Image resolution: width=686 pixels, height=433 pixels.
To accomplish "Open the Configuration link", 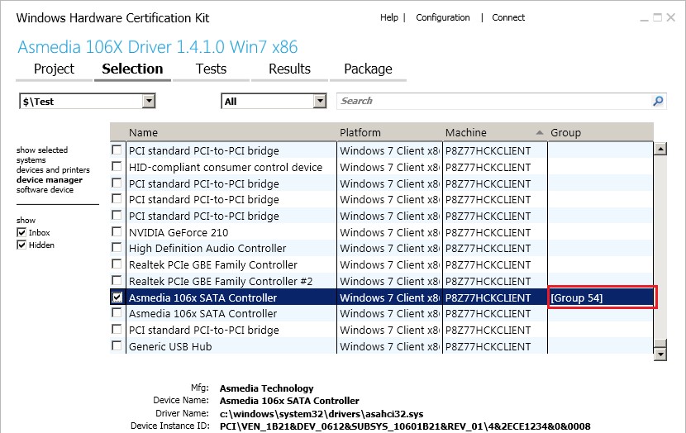I will (x=443, y=17).
